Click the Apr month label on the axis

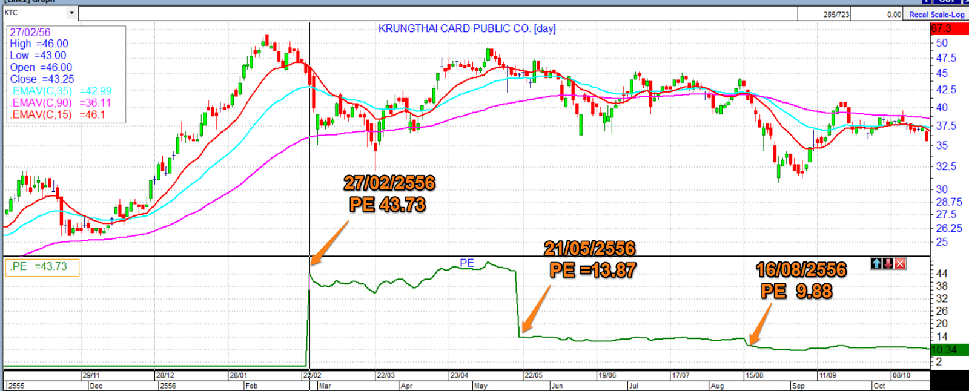pos(406,386)
